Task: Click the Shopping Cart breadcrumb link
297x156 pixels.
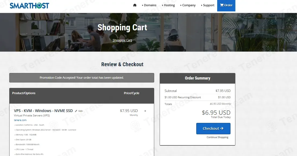Action: pyautogui.click(x=122, y=40)
